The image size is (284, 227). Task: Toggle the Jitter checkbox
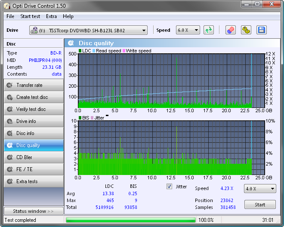169,187
